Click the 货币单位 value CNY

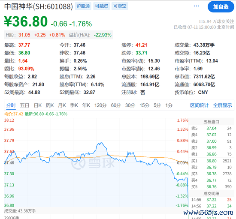coord(203,92)
